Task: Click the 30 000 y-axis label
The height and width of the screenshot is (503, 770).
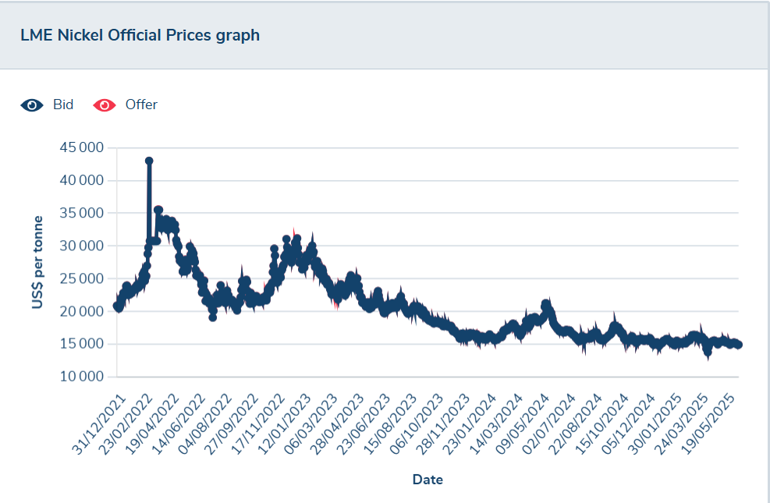Action: (x=82, y=246)
